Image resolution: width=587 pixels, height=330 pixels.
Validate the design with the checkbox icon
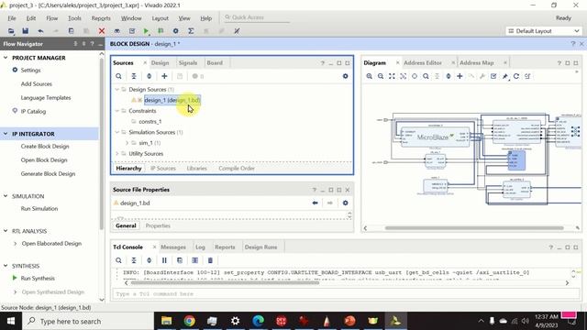(x=493, y=76)
